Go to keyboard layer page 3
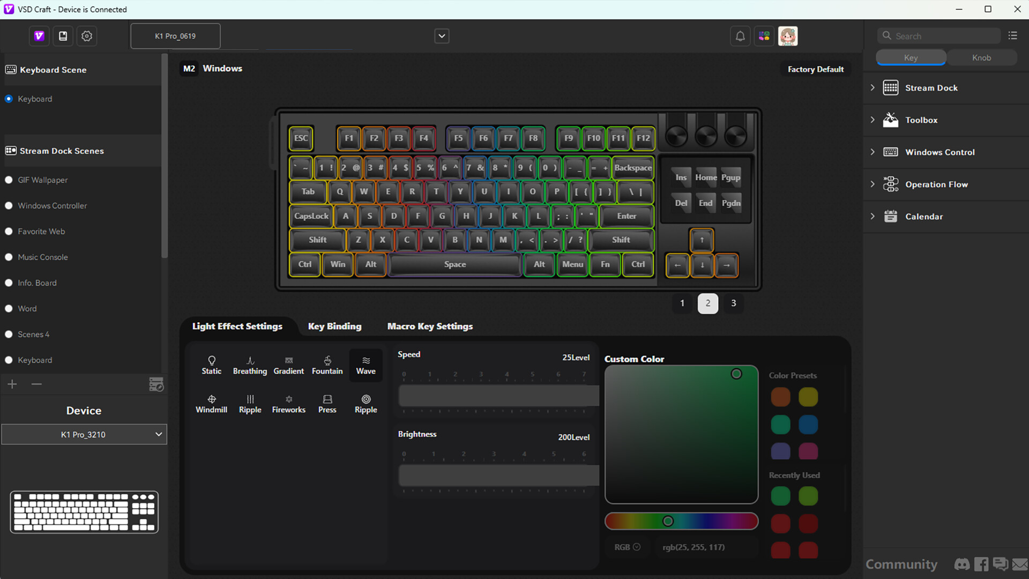Screen dimensions: 1029x579 point(733,303)
